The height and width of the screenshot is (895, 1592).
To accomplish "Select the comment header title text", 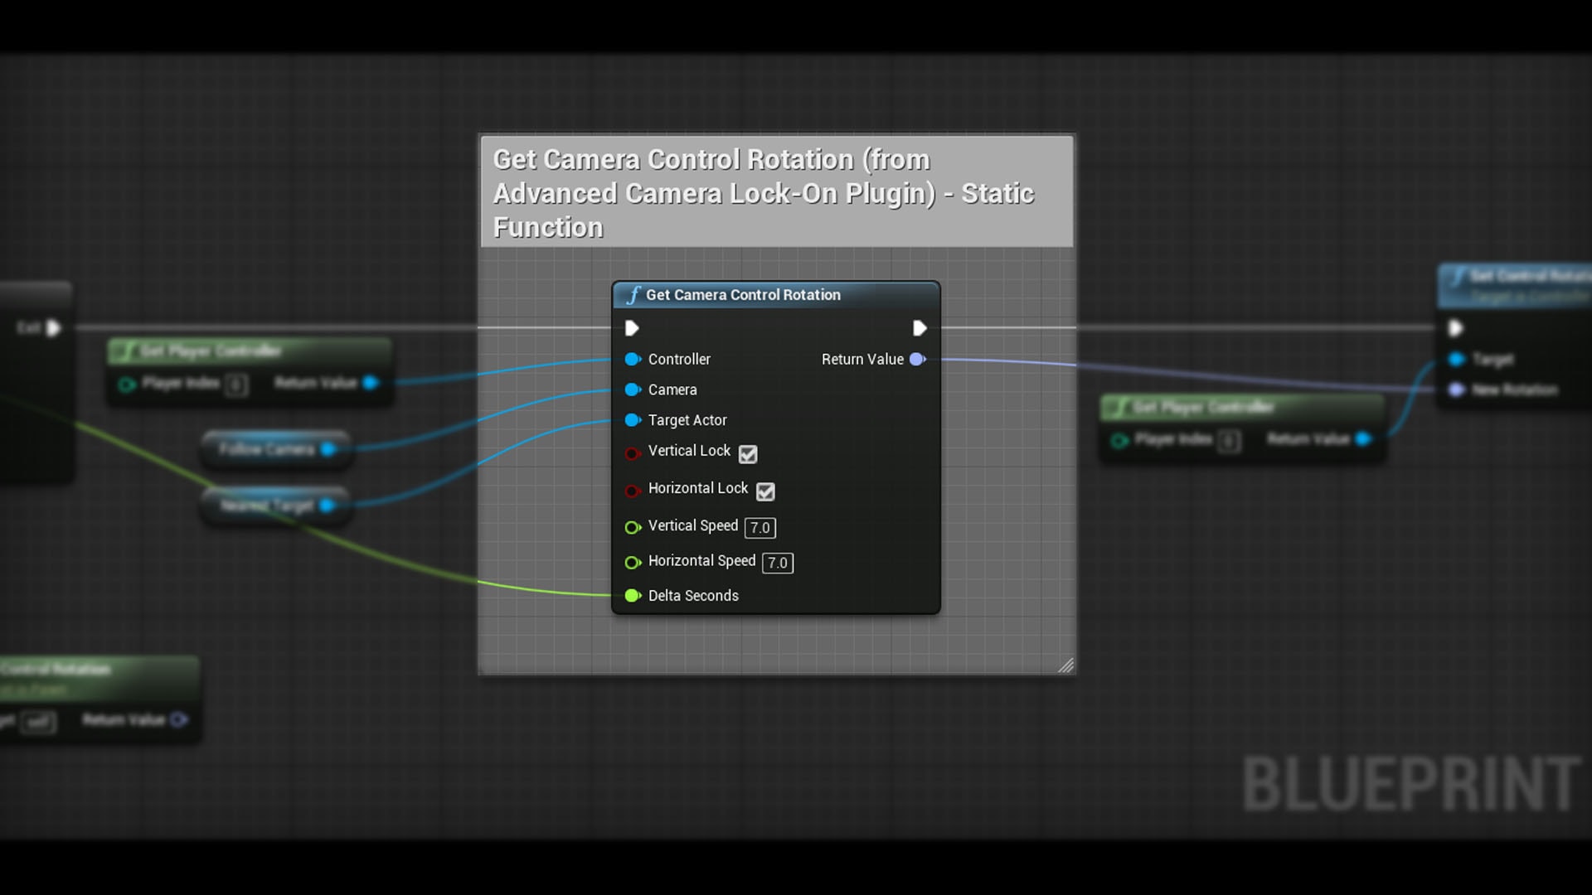I will click(763, 192).
